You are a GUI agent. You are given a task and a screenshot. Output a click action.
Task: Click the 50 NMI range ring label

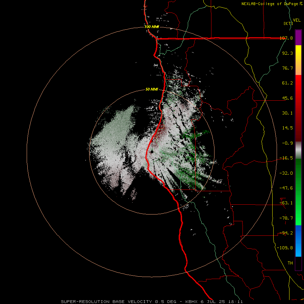[152, 90]
